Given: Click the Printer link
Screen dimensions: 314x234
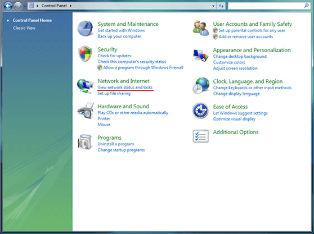Looking at the screenshot, I should click(104, 118).
